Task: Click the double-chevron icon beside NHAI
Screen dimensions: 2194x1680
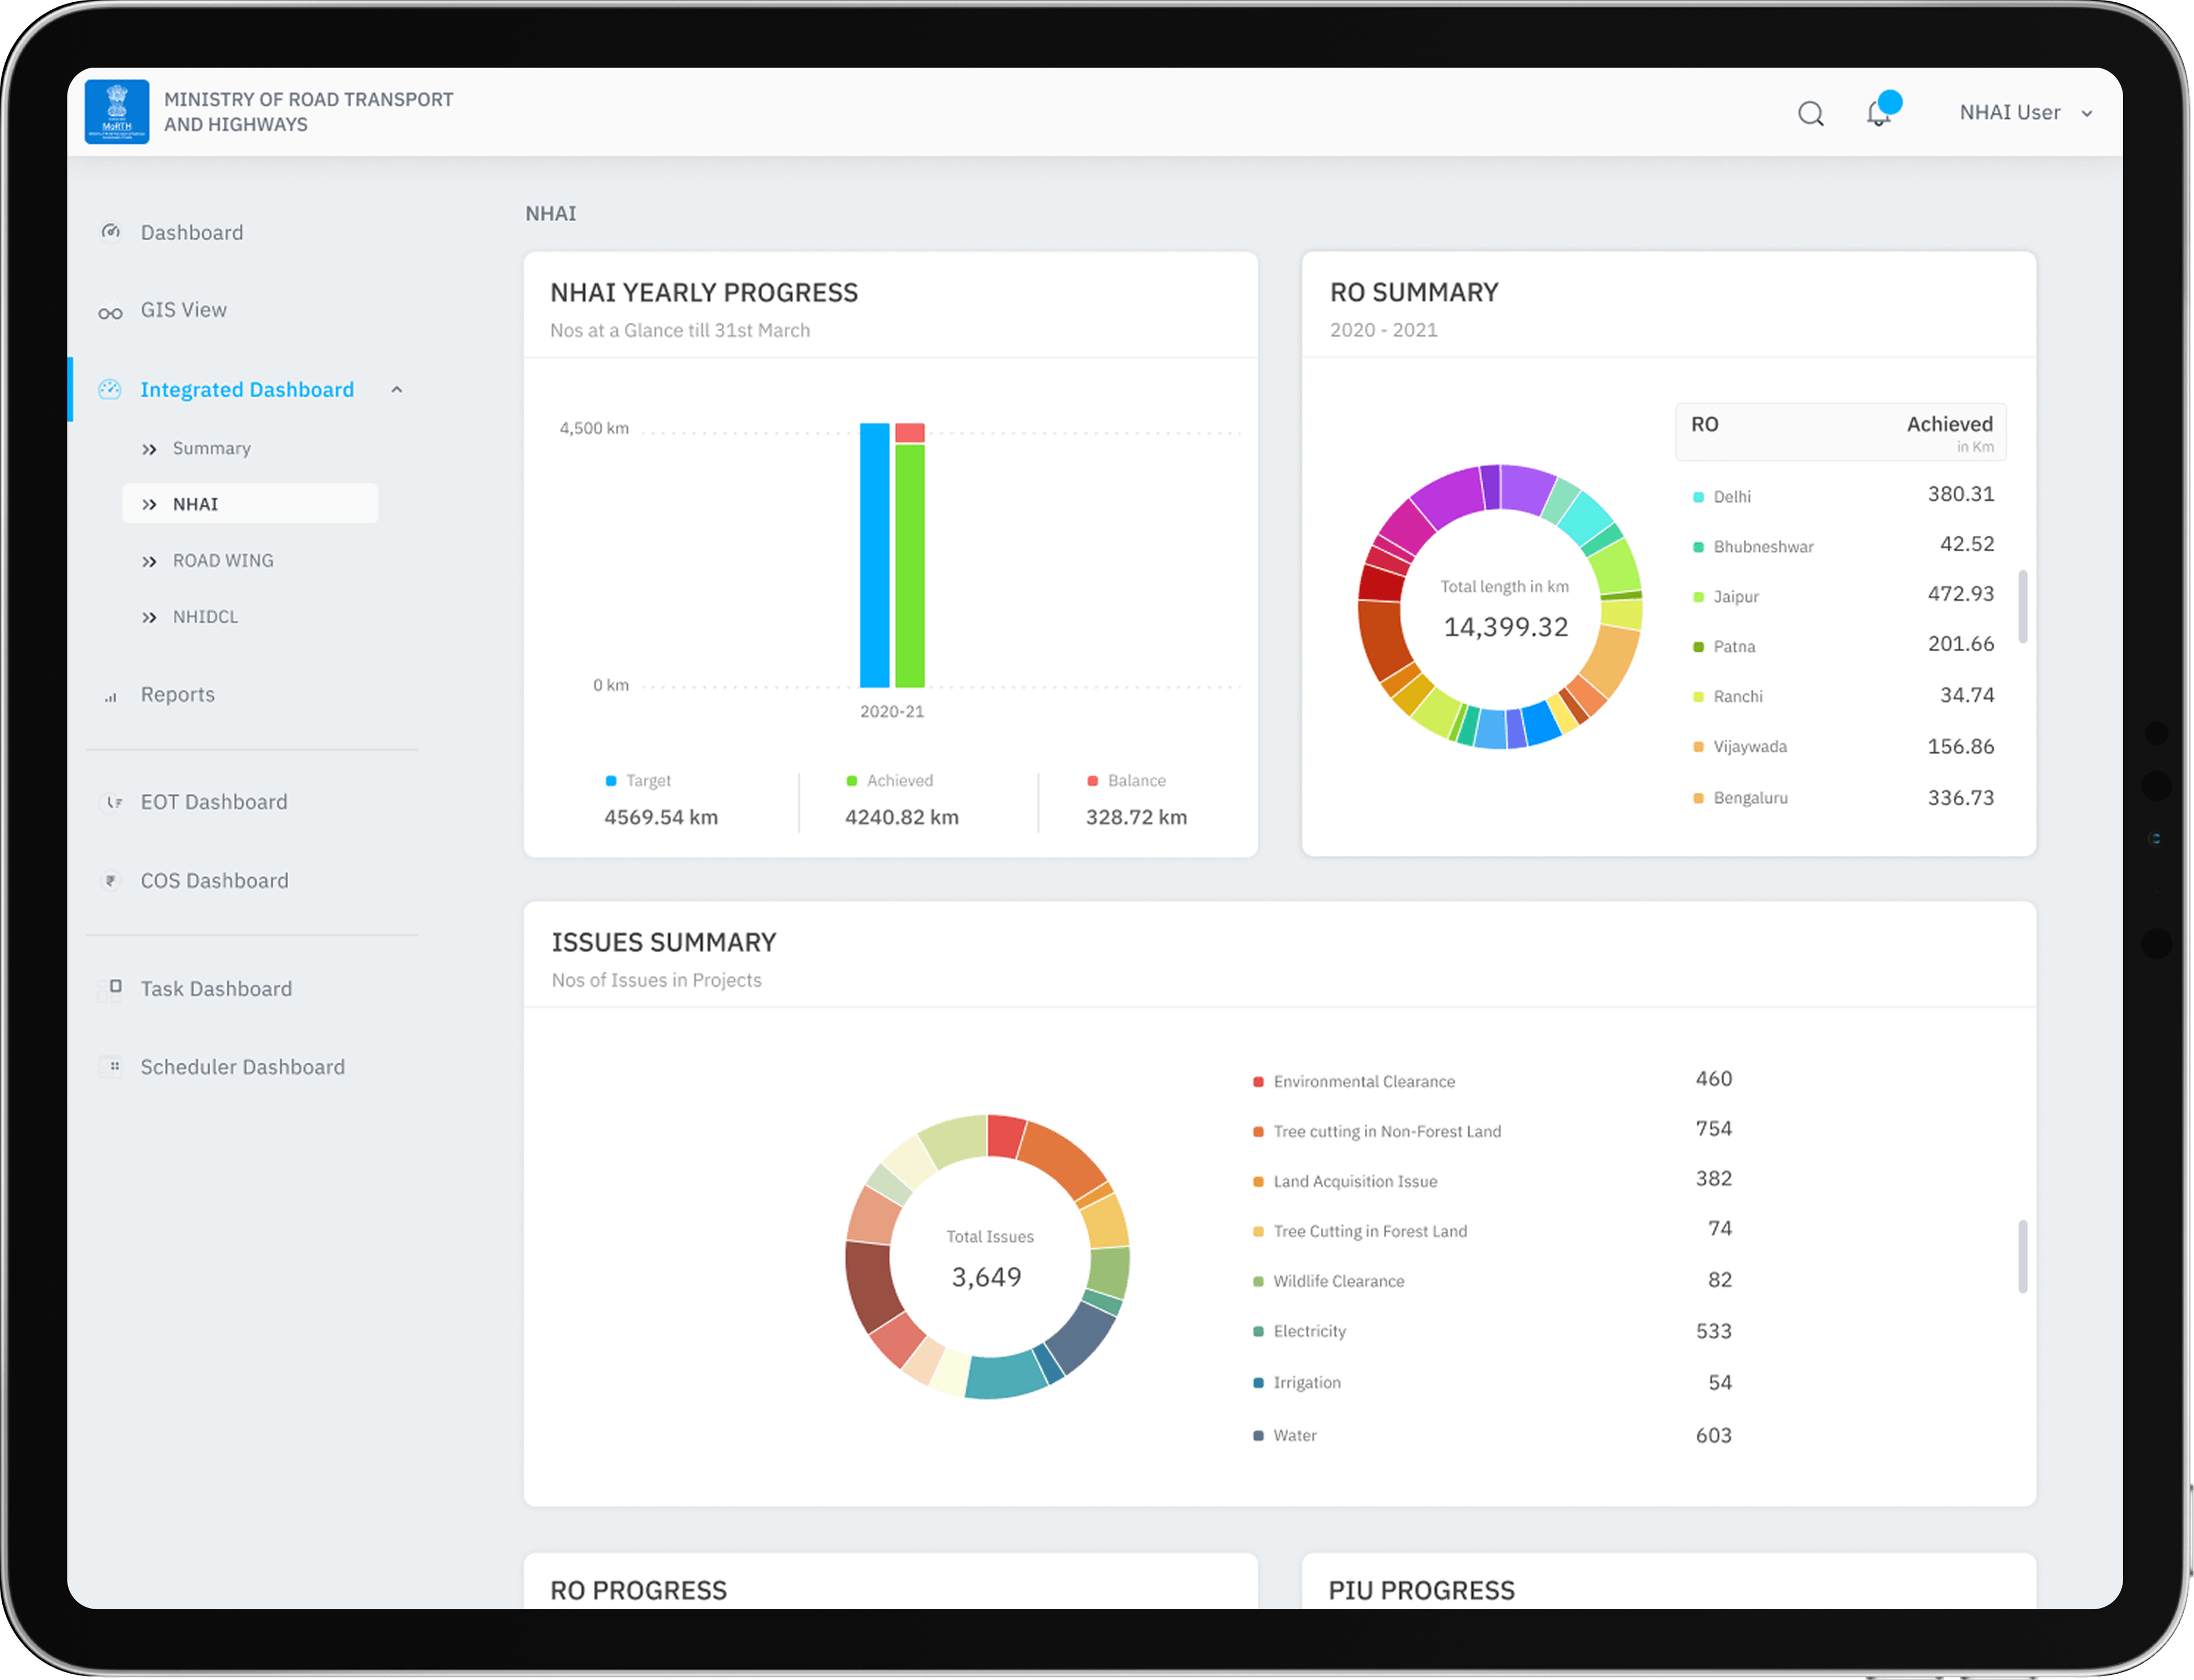Action: click(x=149, y=505)
